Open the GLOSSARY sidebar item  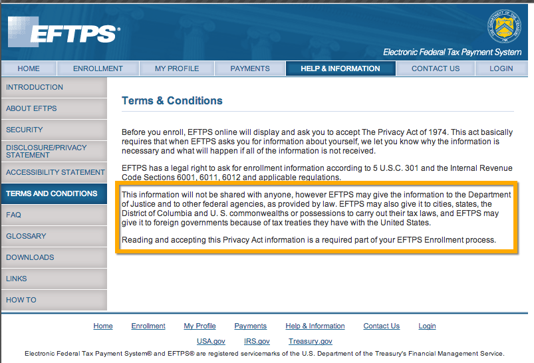coord(54,236)
